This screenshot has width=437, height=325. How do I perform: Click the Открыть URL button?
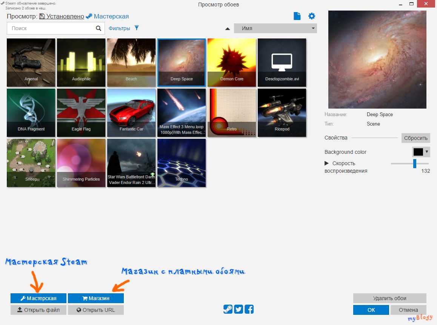pyautogui.click(x=96, y=310)
